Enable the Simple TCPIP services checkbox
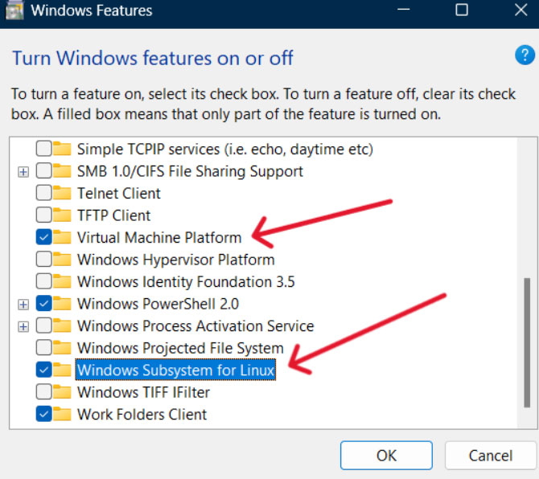Screen dimensions: 539x479 [x=43, y=149]
